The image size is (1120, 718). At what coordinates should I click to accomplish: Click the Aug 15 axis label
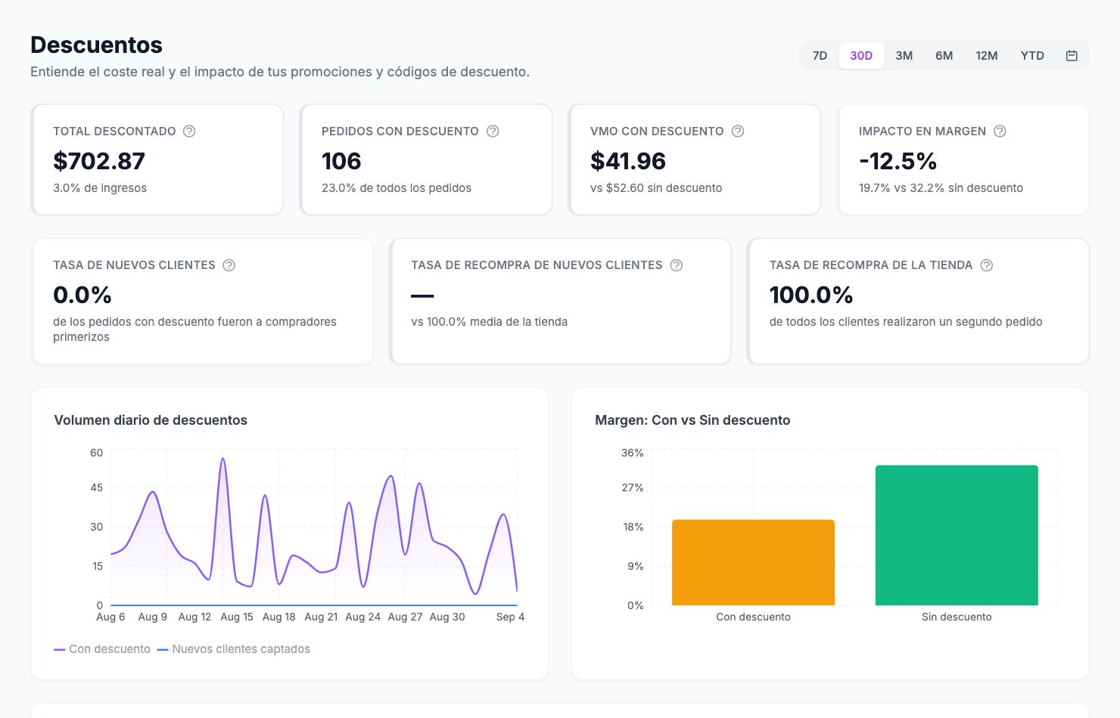(x=237, y=617)
